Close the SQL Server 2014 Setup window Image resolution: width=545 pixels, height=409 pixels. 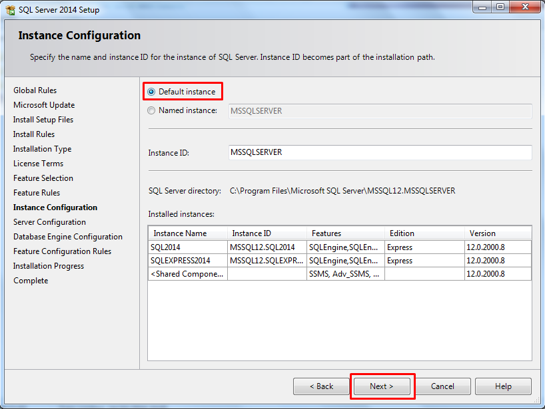click(x=525, y=7)
